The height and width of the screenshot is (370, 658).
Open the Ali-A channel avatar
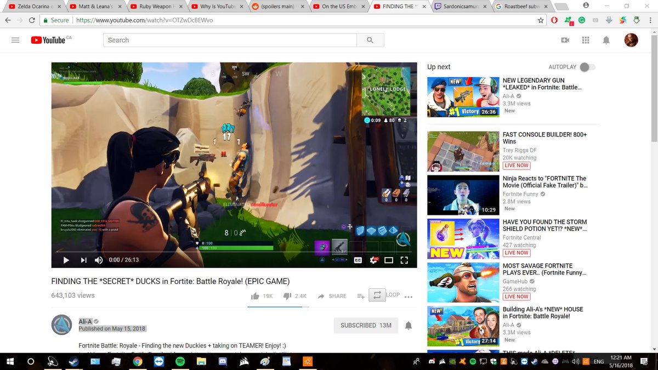click(62, 325)
